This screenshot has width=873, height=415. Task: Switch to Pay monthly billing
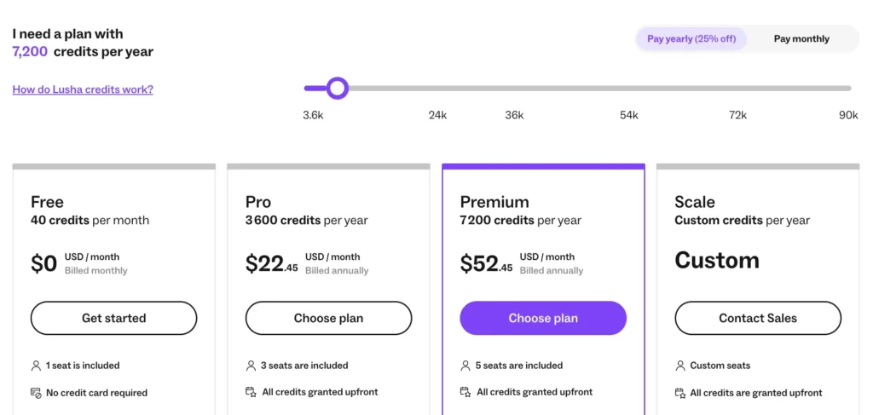801,38
